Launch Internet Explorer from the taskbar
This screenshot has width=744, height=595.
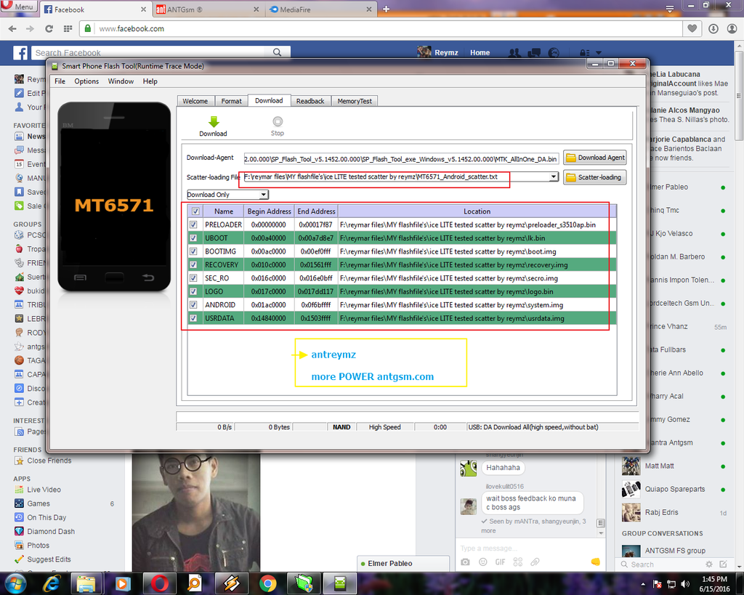pyautogui.click(x=52, y=583)
